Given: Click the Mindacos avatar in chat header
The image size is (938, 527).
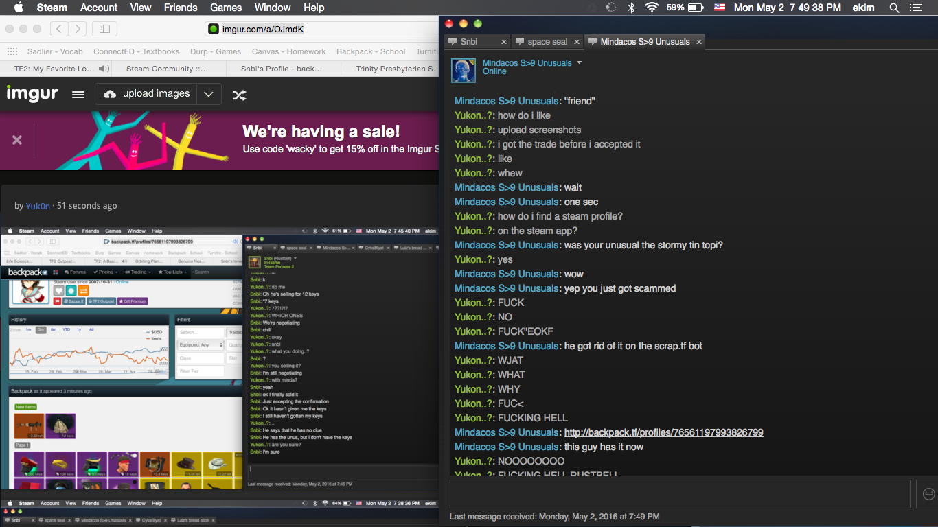Looking at the screenshot, I should click(463, 71).
